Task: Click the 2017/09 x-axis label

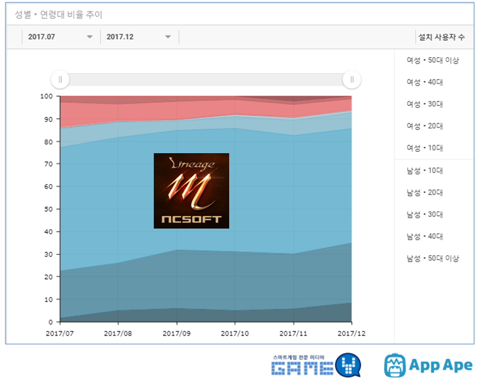Action: point(176,334)
